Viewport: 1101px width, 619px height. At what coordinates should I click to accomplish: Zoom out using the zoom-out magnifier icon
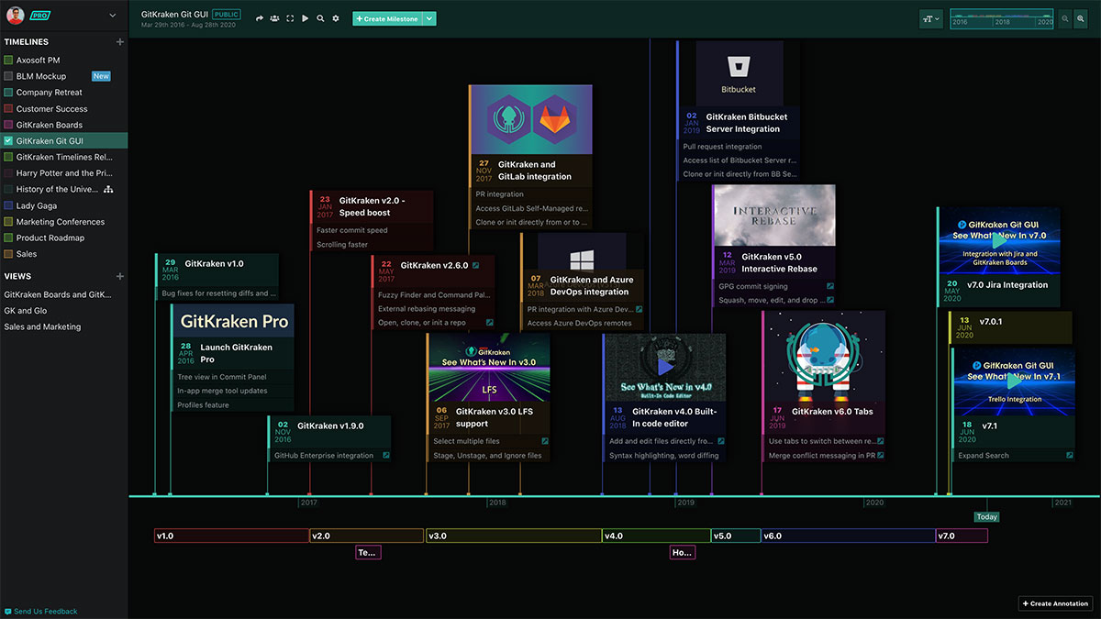(x=1065, y=18)
